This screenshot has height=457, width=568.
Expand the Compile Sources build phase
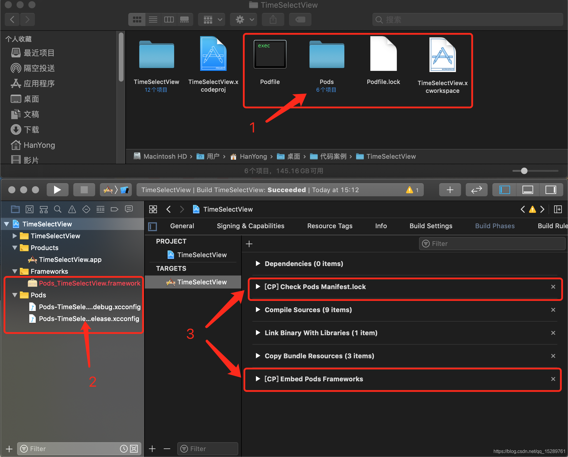[x=258, y=310]
